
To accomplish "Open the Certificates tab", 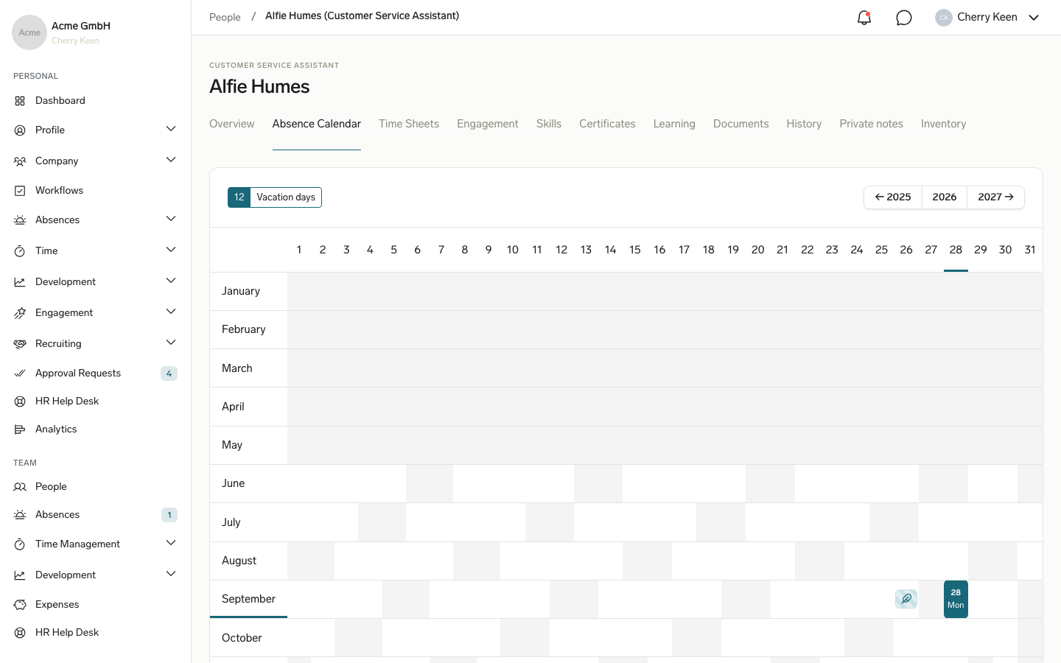I will [607, 124].
